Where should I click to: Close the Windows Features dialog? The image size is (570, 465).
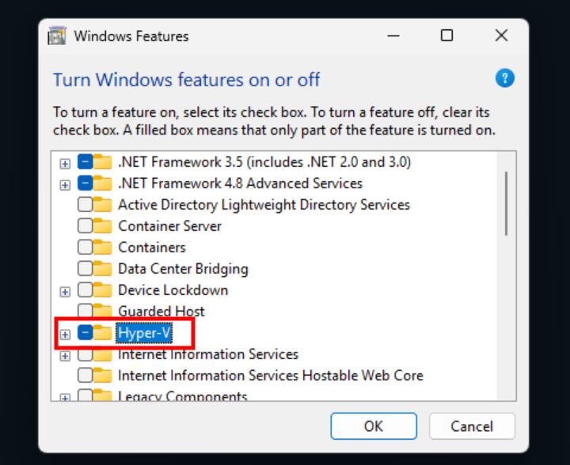(501, 36)
